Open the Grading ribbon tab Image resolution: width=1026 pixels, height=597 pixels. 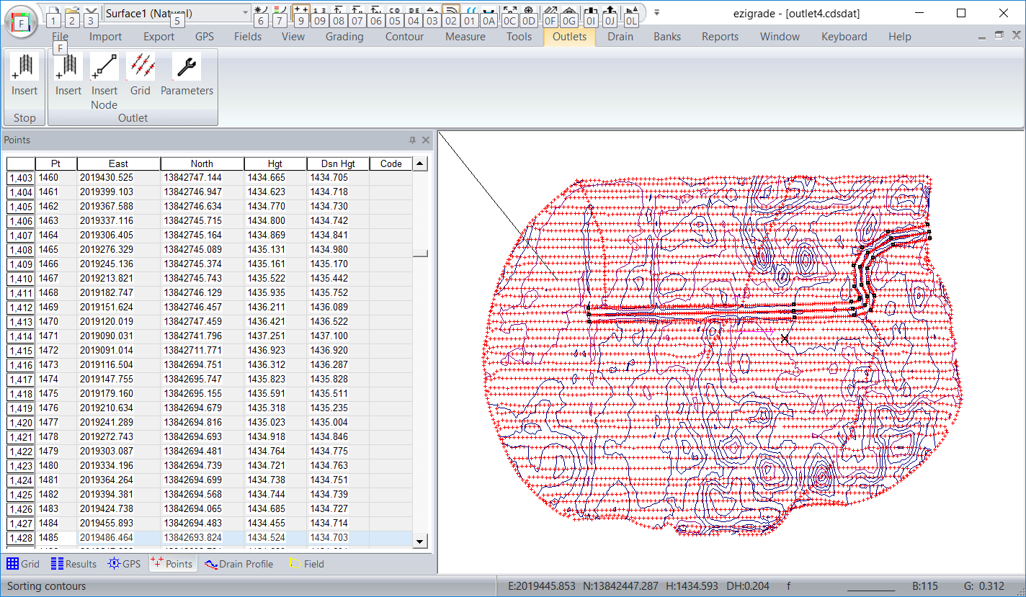344,37
